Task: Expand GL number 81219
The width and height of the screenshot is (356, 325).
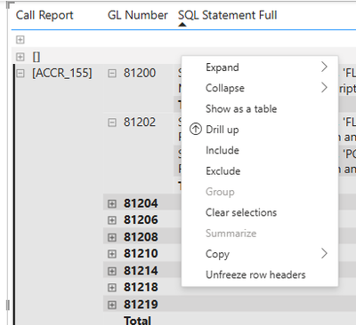Action: [112, 305]
